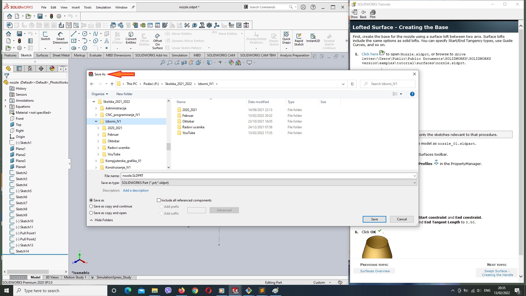The height and width of the screenshot is (296, 526).
Task: Click the Search Commands field
Action: tap(267, 7)
